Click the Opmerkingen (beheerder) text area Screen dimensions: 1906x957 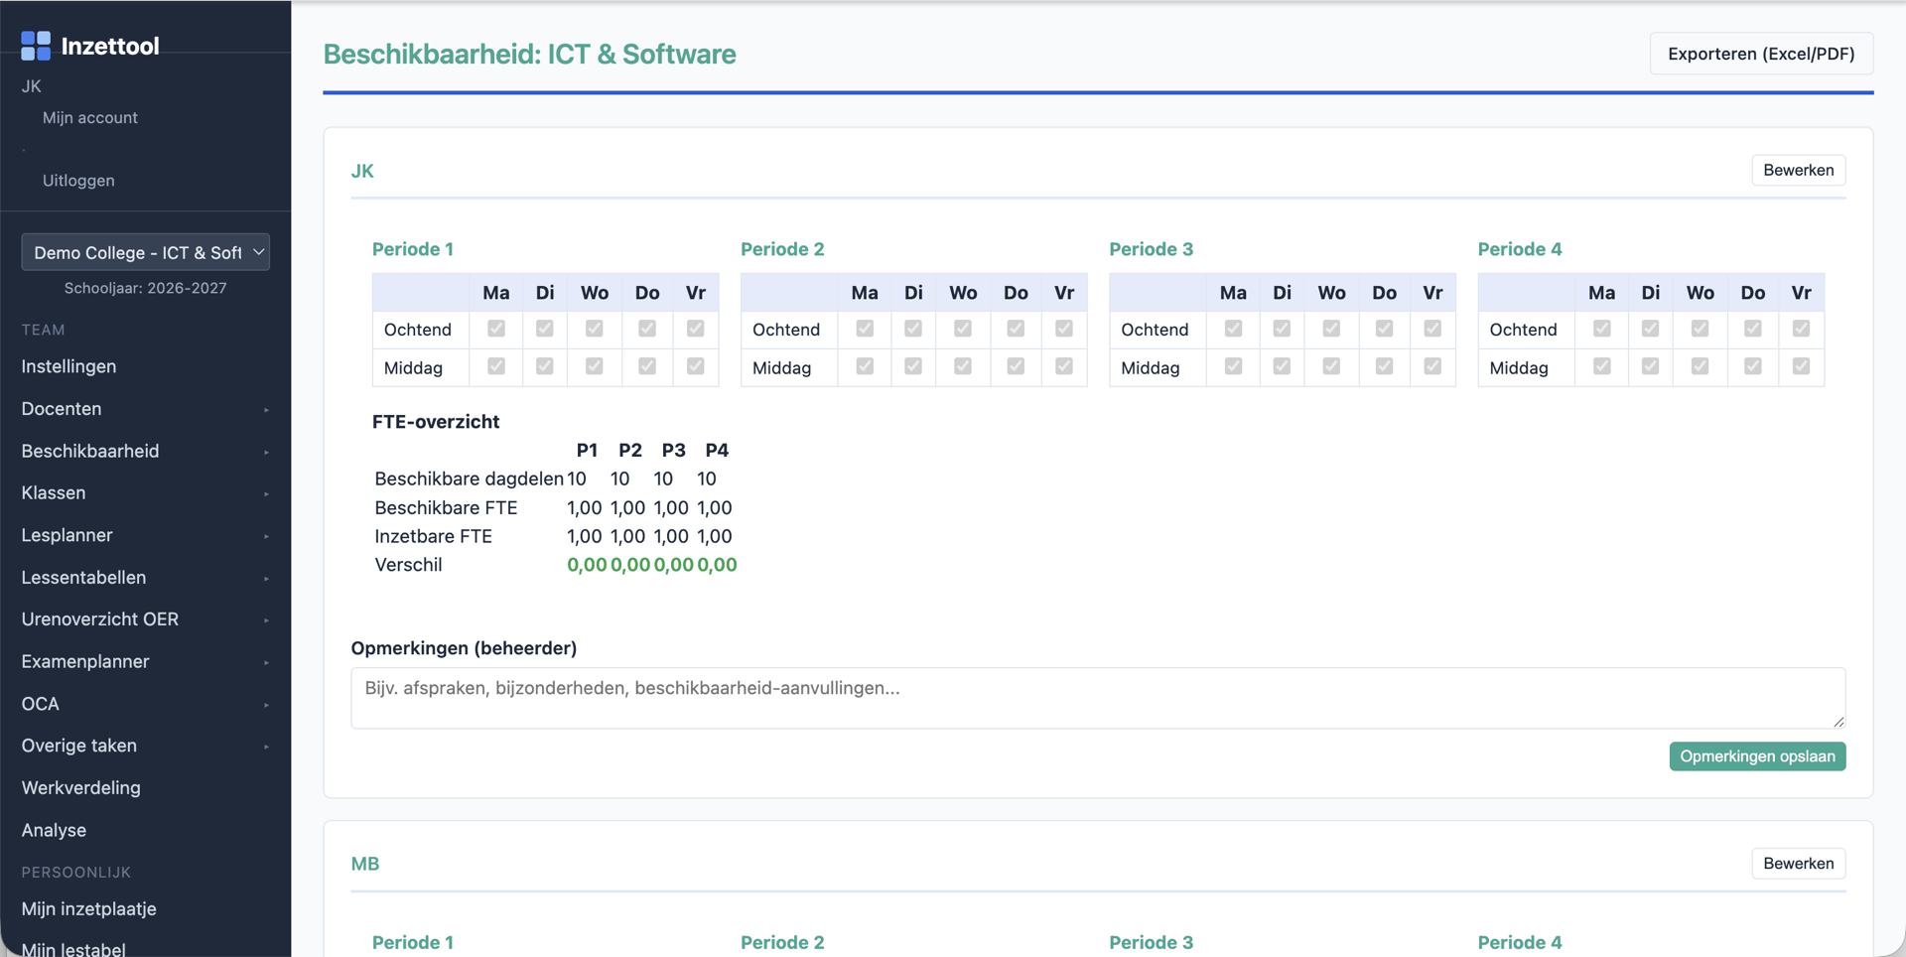[x=1098, y=698]
